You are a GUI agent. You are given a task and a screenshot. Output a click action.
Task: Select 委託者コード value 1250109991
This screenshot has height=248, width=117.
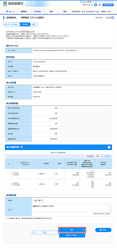[x=37, y=92]
